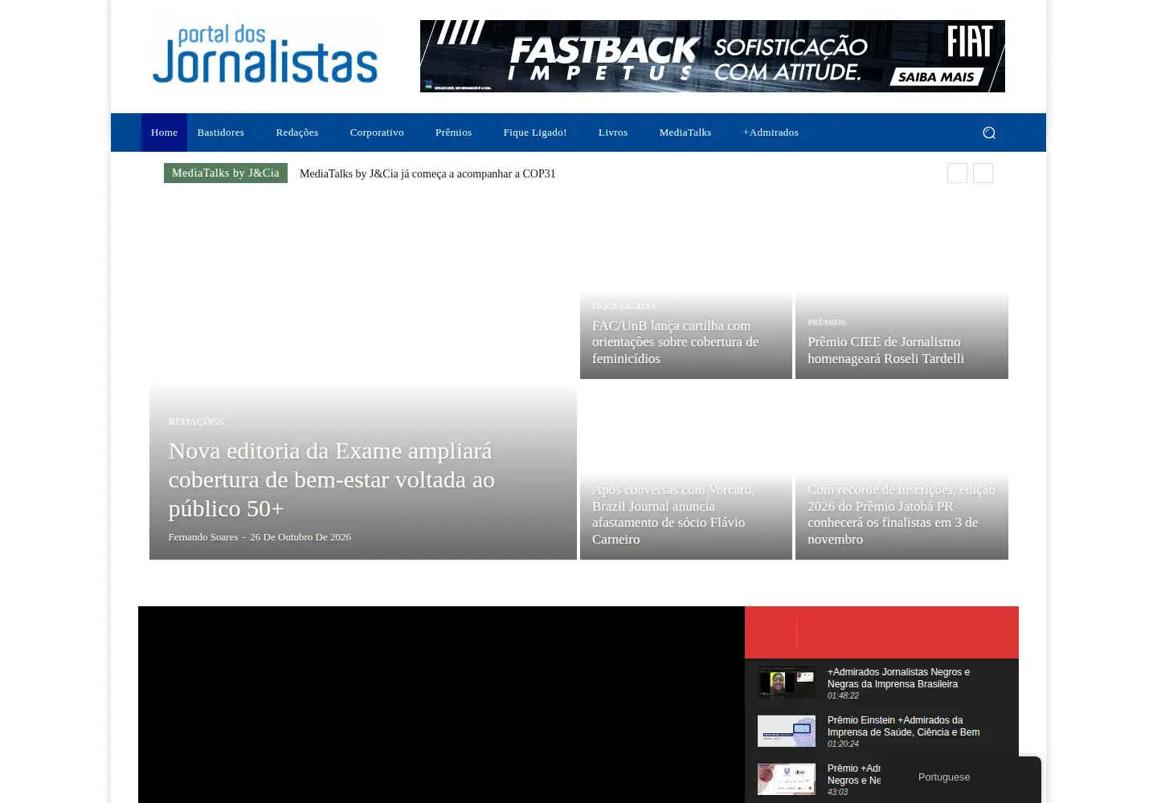Open author Fernando Soares link
Screen dimensions: 1157x803
(x=203, y=537)
